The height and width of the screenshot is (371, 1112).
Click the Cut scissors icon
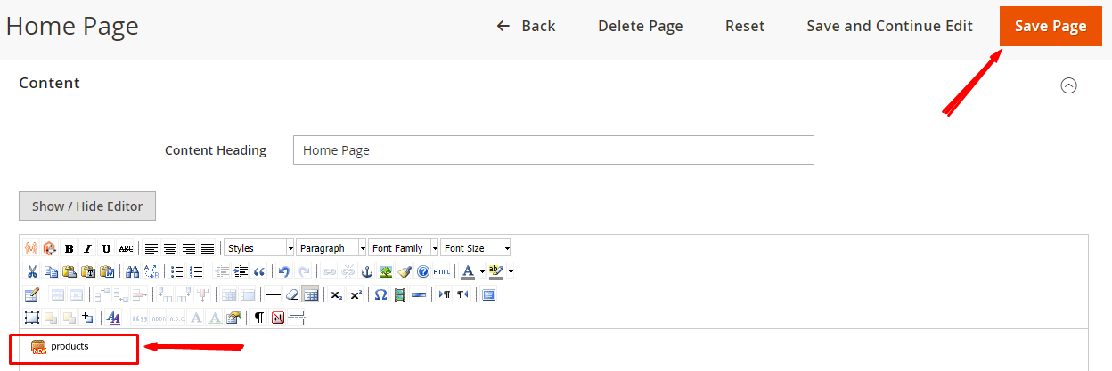pyautogui.click(x=32, y=271)
